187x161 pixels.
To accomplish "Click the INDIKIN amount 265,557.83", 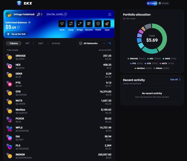I will (105, 155).
